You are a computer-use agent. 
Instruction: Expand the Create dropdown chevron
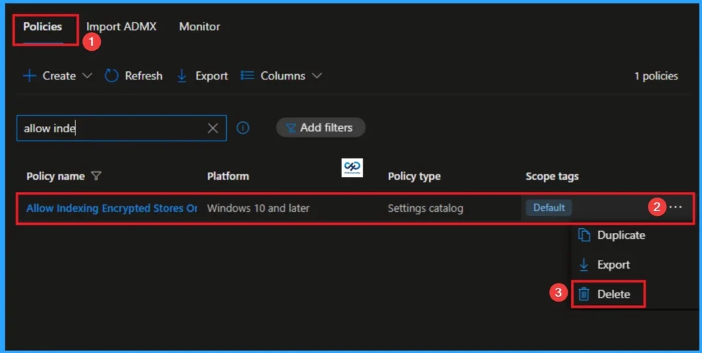point(87,75)
